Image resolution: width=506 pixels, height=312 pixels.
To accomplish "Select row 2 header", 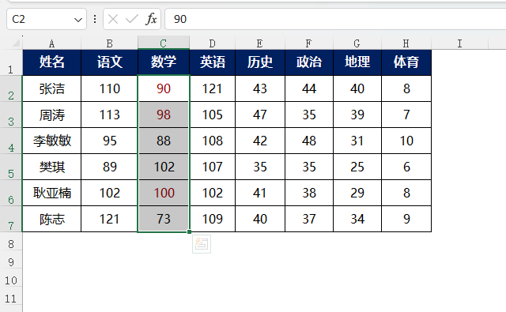I will (11, 88).
